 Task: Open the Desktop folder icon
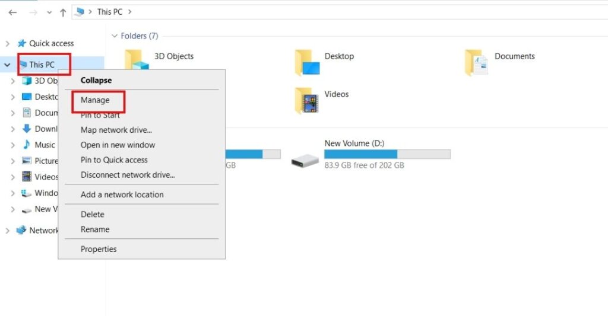307,62
